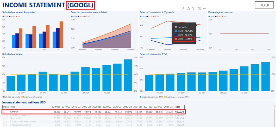This screenshot has height=127, width=277.
Task: Open focus mode for the YoY chart
Action: [x=199, y=9]
